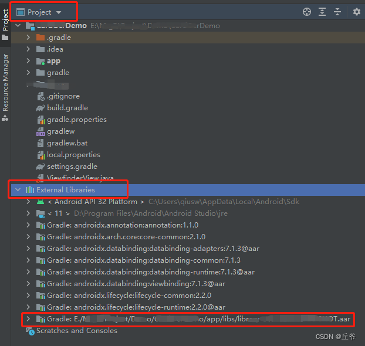The height and width of the screenshot is (346, 365).
Task: Collapse the External Libraries node
Action: click(x=18, y=189)
